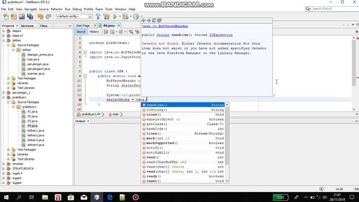Minimize the Projects panel
Image resolution: width=359 pixels, height=202 pixels.
(x=70, y=26)
